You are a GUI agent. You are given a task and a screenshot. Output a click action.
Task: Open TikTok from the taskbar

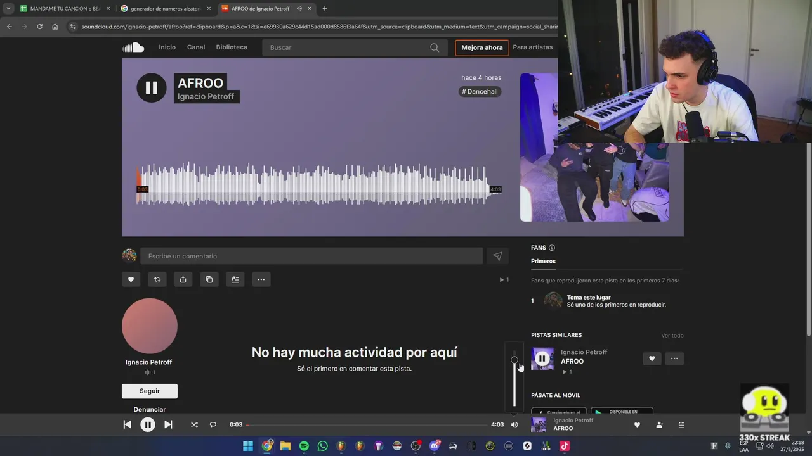coord(564,446)
